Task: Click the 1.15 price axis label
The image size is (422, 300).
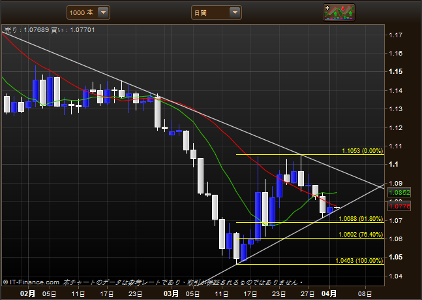Action: [396, 71]
